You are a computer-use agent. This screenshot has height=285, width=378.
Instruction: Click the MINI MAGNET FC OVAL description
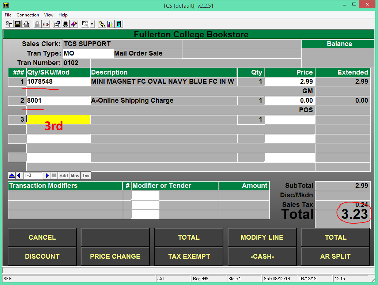click(x=162, y=82)
